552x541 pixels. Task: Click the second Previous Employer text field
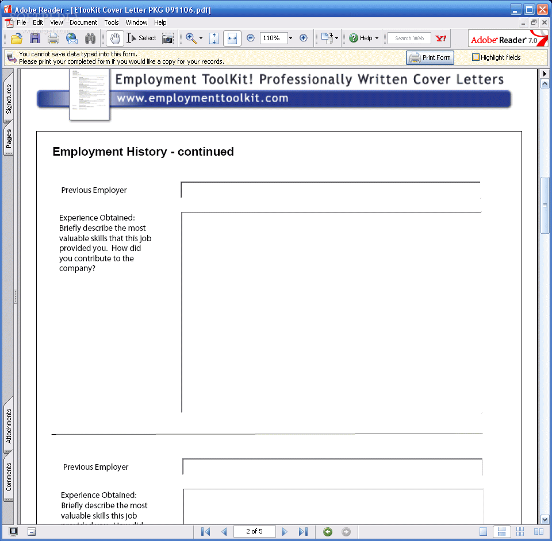(332, 467)
